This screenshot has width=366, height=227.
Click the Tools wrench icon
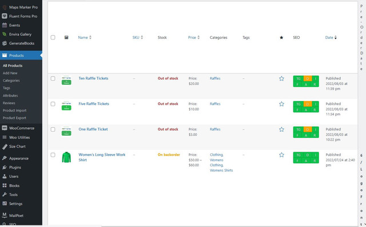(5, 194)
